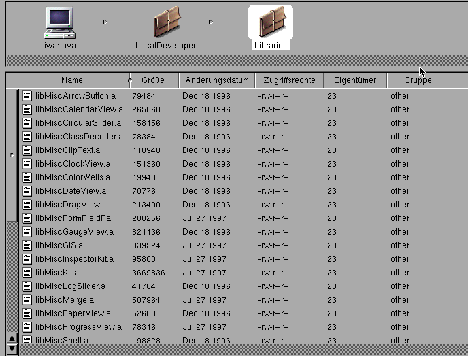Sort by the Größe column header
The width and height of the screenshot is (468, 357).
[x=154, y=80]
